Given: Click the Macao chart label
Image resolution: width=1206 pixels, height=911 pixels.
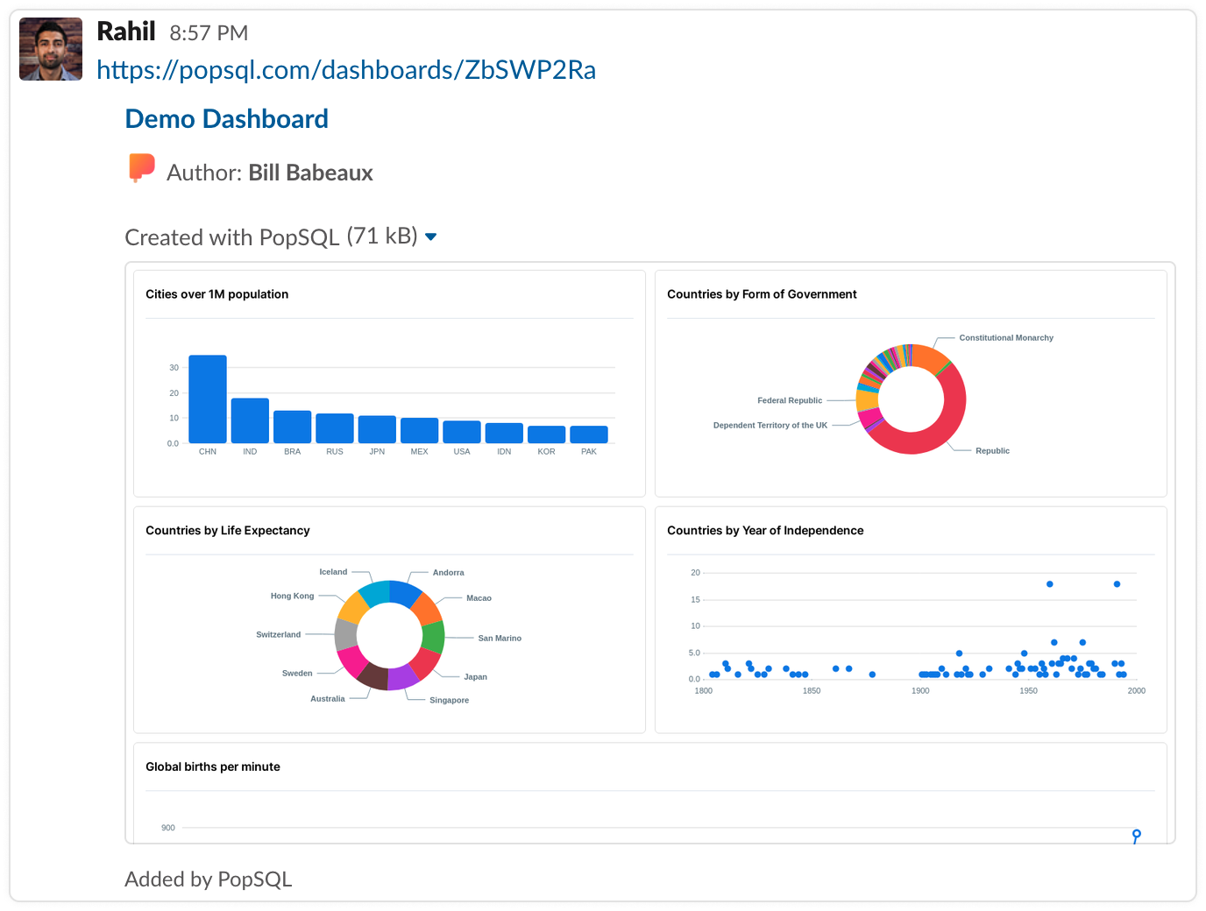Looking at the screenshot, I should pos(479,598).
